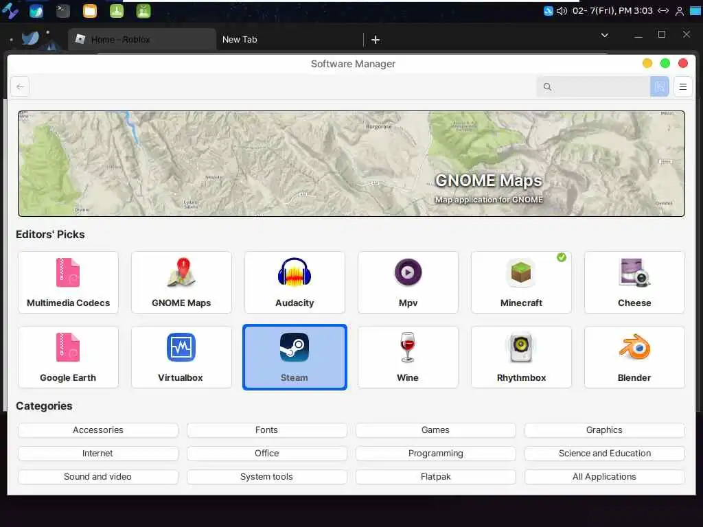Viewport: 703px width, 527px height.
Task: Open file manager from the top panel
Action: click(90, 11)
